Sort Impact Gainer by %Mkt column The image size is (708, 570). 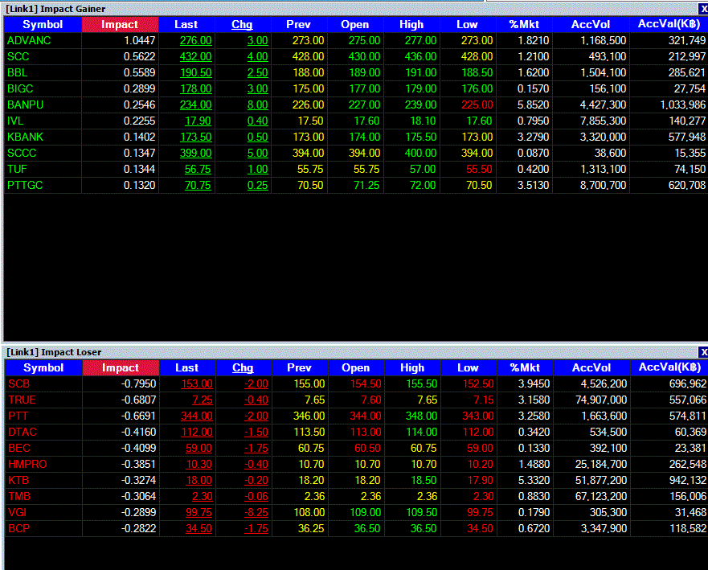pyautogui.click(x=524, y=24)
